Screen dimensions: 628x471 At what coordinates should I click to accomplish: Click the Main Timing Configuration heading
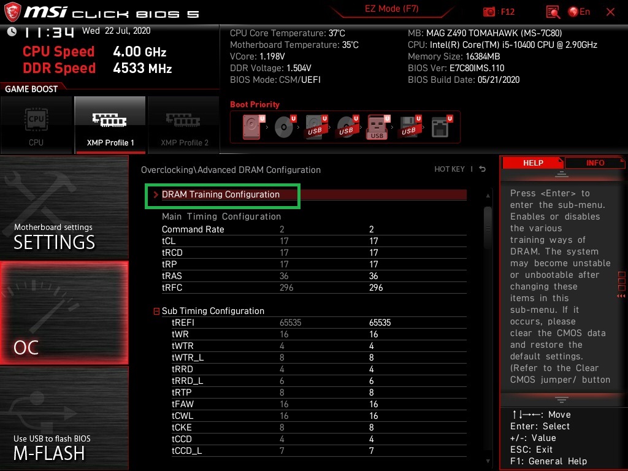point(221,216)
